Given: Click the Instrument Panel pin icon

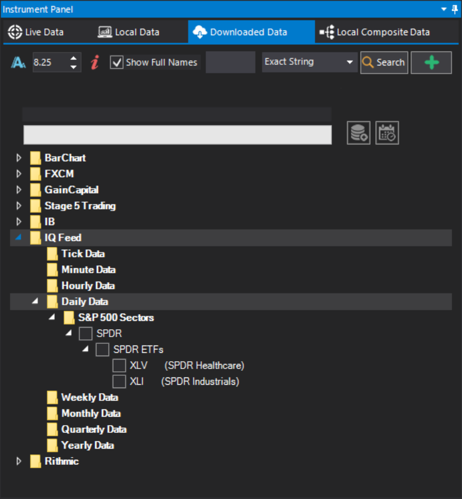Looking at the screenshot, I should click(x=455, y=9).
